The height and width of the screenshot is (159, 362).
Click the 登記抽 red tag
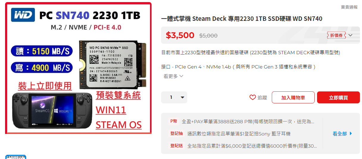[177, 133]
